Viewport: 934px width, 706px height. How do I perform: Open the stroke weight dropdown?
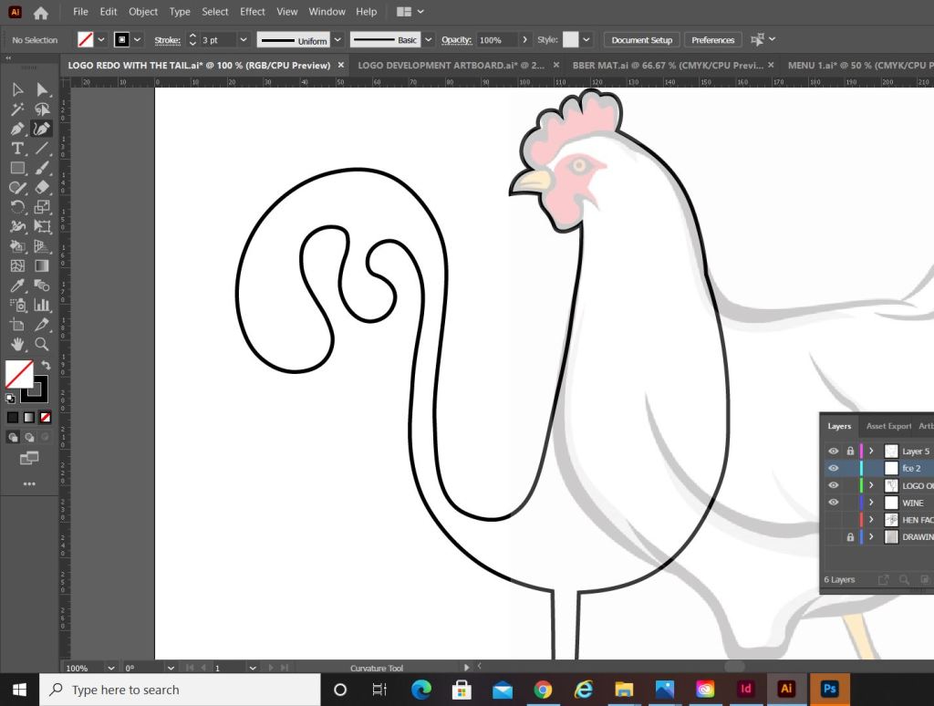tap(244, 40)
